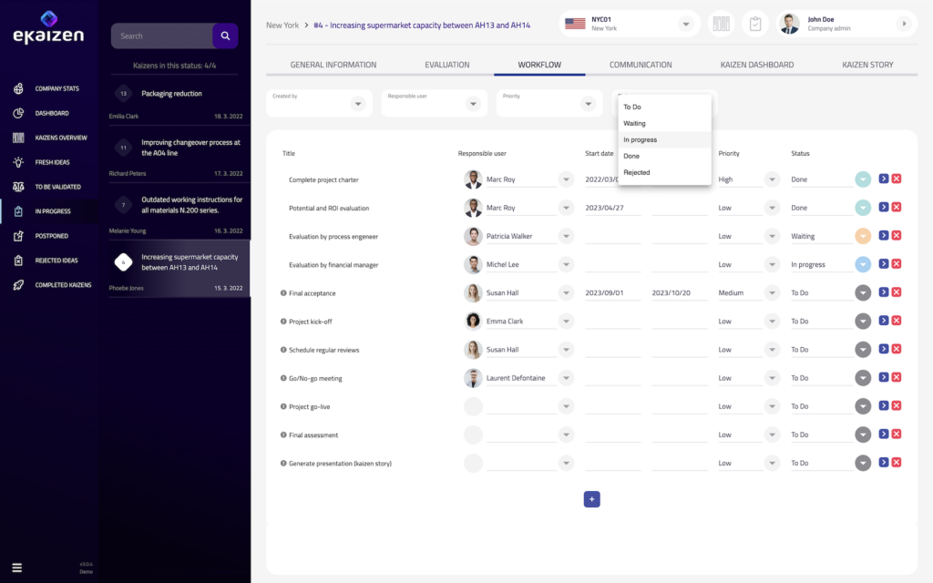933x583 pixels.
Task: Click the orange Waiting status color circle
Action: click(x=863, y=236)
